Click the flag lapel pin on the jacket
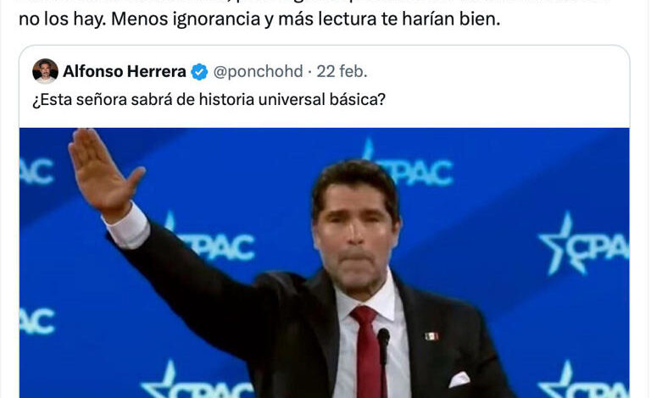 tap(431, 336)
